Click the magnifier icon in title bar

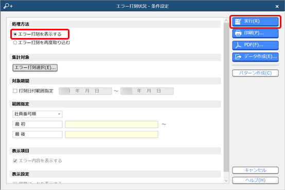[x=8, y=6]
